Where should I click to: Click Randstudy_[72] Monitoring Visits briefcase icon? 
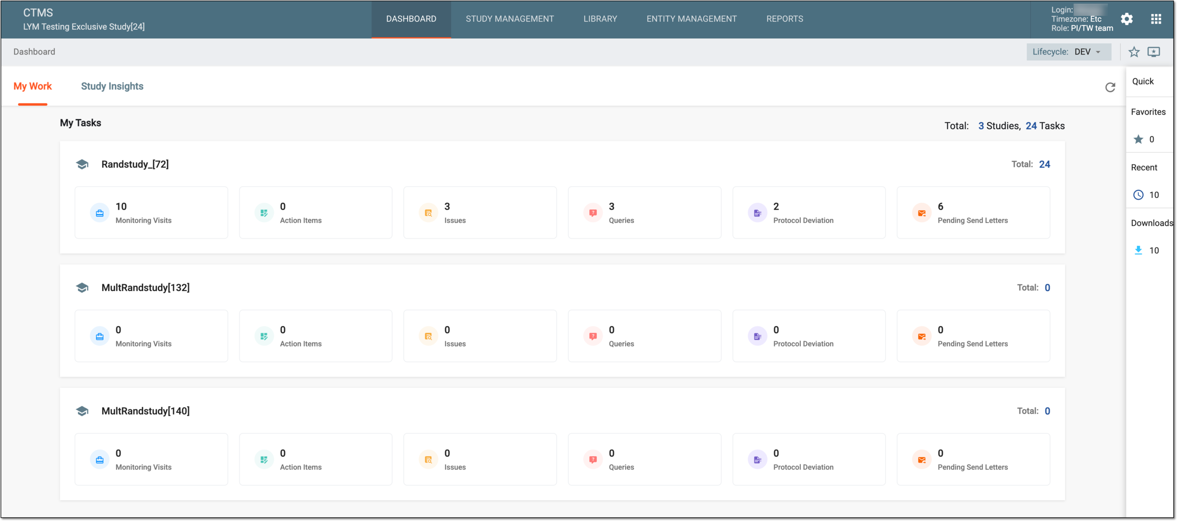tap(100, 213)
